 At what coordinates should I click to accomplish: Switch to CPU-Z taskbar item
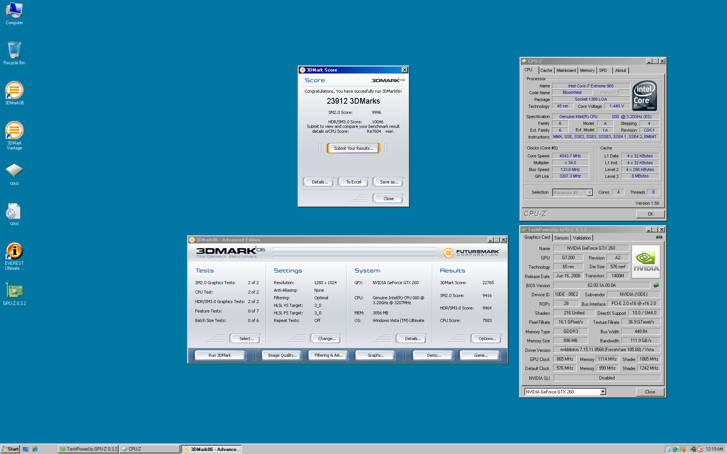click(150, 449)
